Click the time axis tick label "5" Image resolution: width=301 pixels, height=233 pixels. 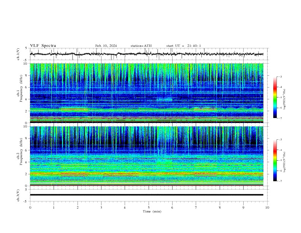tap(149, 207)
